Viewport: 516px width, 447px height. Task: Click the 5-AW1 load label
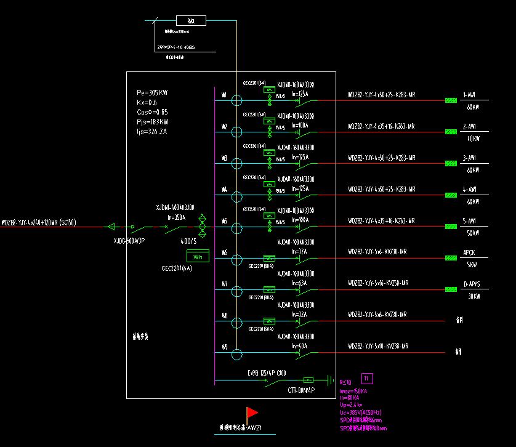tap(469, 221)
